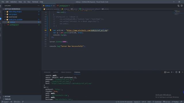
Task: Switch to the PROBLEMS panel tab
Action: (47, 72)
